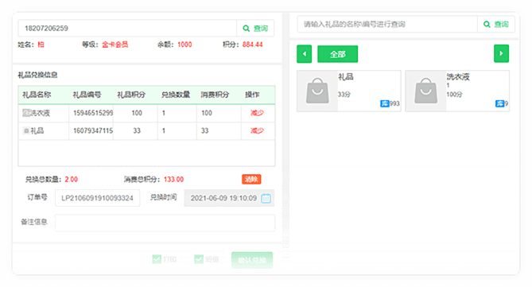
Task: Focus the 备注信息 remarks field
Action: 165,223
